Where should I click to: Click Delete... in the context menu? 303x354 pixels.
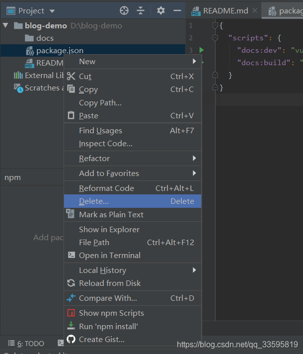click(133, 201)
